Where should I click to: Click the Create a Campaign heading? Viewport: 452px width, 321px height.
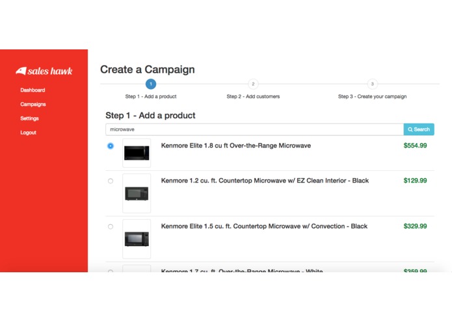[147, 70]
